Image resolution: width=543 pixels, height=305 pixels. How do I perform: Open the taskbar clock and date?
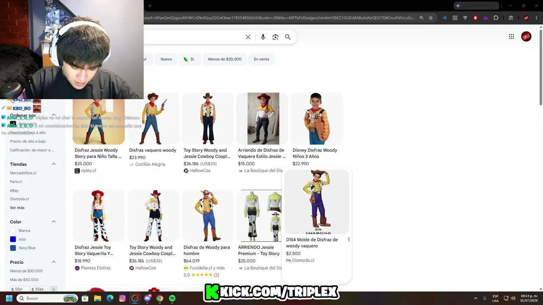529,298
